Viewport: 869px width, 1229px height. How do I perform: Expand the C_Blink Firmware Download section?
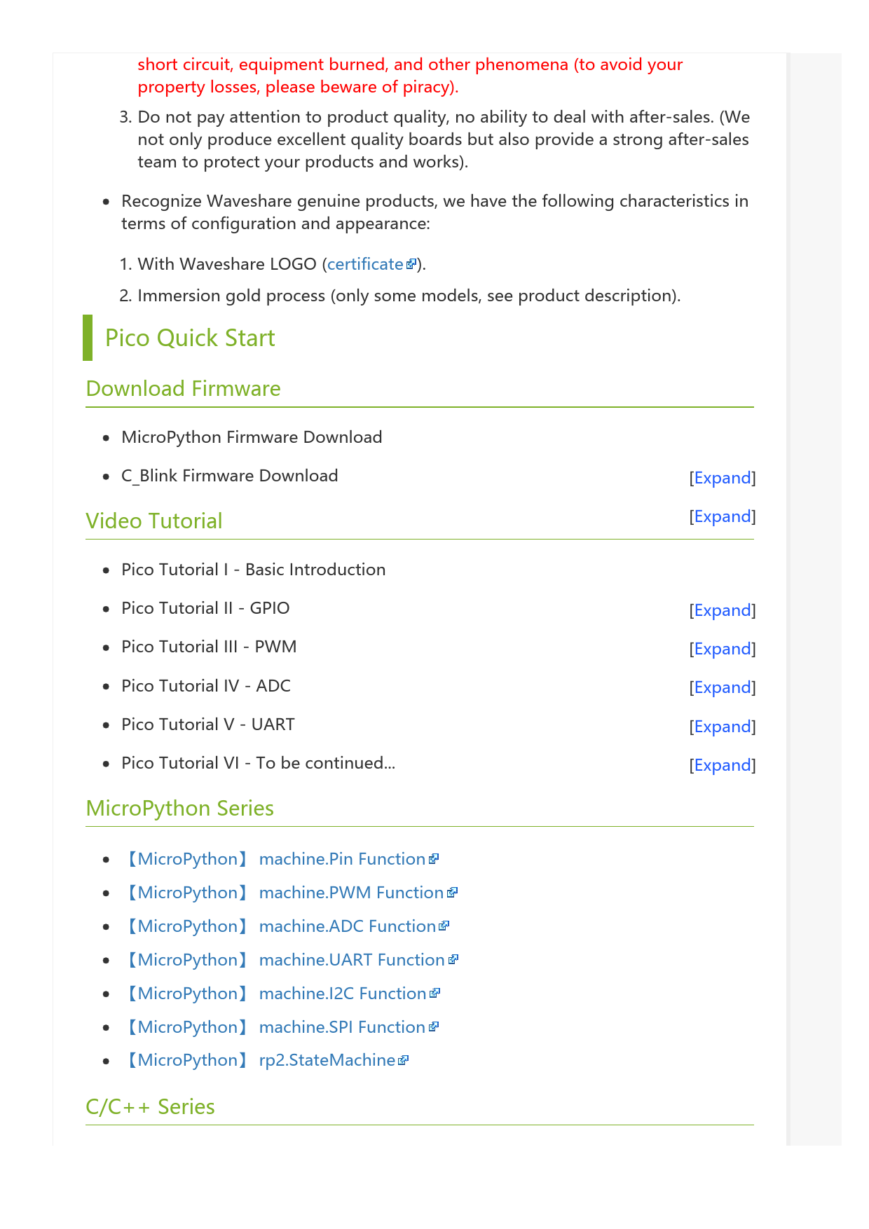pos(722,478)
